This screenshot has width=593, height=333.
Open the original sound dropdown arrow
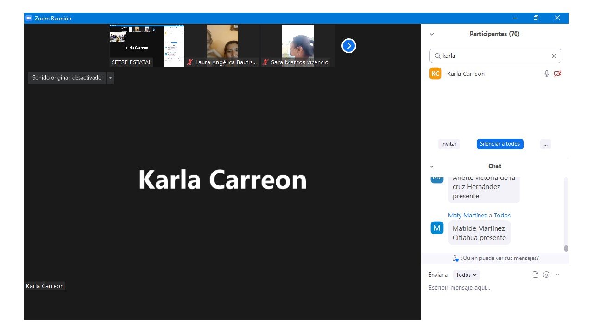(110, 78)
